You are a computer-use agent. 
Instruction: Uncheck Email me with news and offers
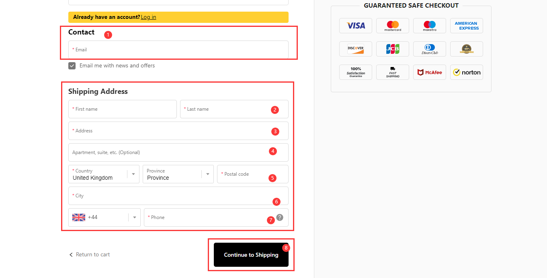click(72, 66)
